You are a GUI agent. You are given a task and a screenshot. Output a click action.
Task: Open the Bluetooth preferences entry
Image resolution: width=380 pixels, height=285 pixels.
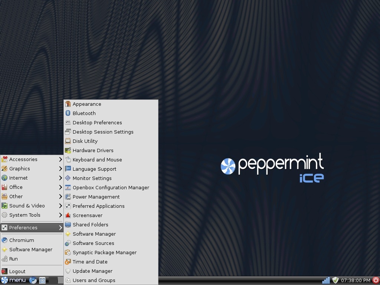click(111, 113)
